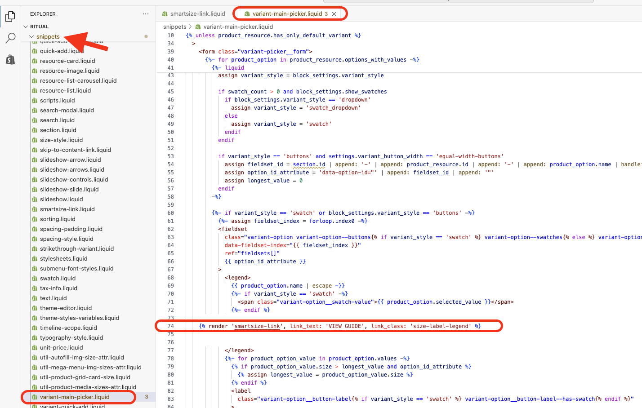The width and height of the screenshot is (642, 408).
Task: Open the Search view icon
Action: coord(10,38)
